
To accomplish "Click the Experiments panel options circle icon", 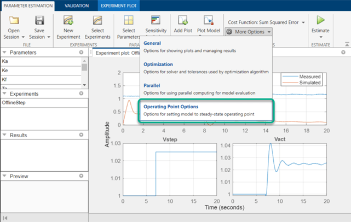I will click(81, 94).
